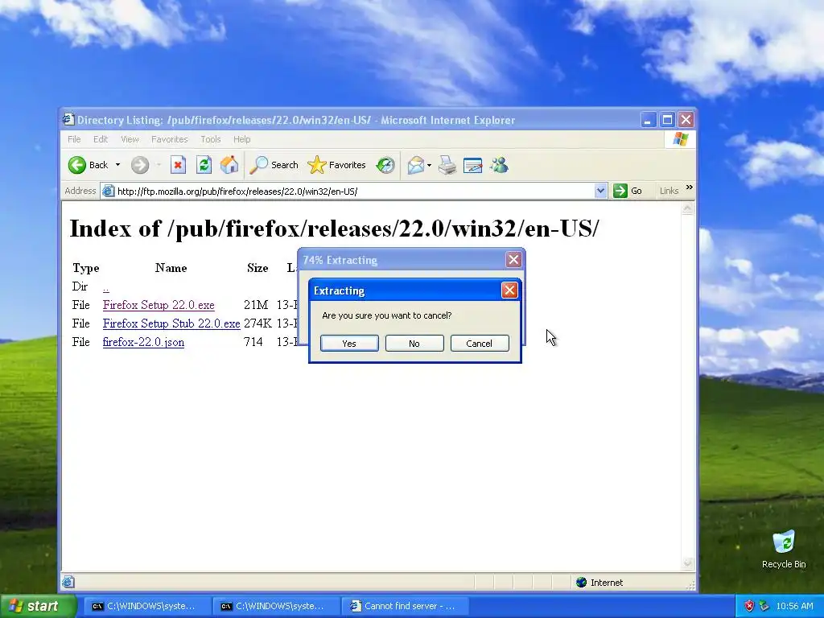Image resolution: width=824 pixels, height=618 pixels.
Task: Open the Favorites menu
Action: (x=169, y=139)
